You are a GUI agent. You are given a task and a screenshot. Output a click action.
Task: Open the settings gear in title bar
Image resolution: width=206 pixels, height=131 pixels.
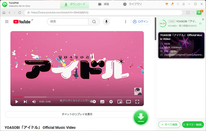coord(178,4)
